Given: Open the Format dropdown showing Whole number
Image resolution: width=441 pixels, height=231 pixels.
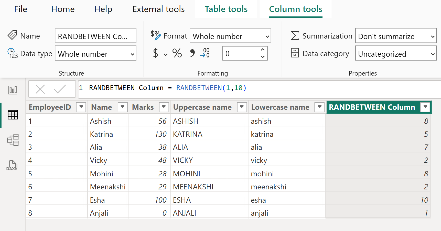Looking at the screenshot, I should [x=230, y=36].
